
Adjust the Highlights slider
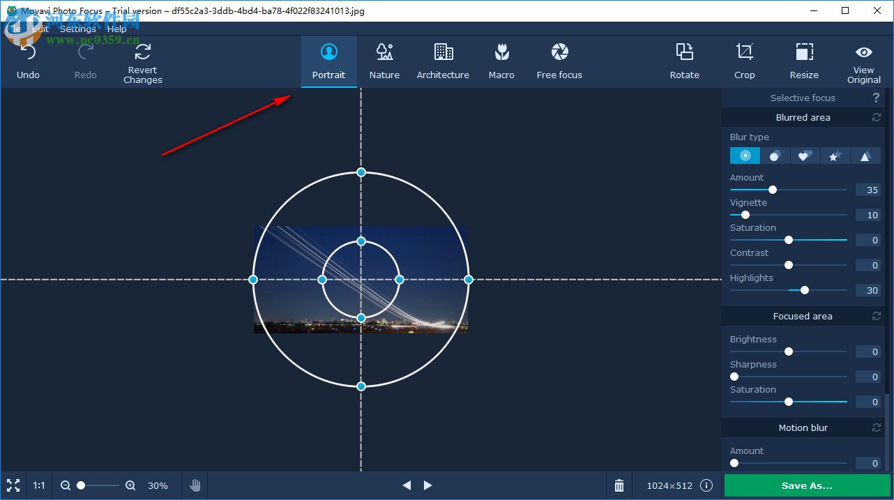coord(805,290)
